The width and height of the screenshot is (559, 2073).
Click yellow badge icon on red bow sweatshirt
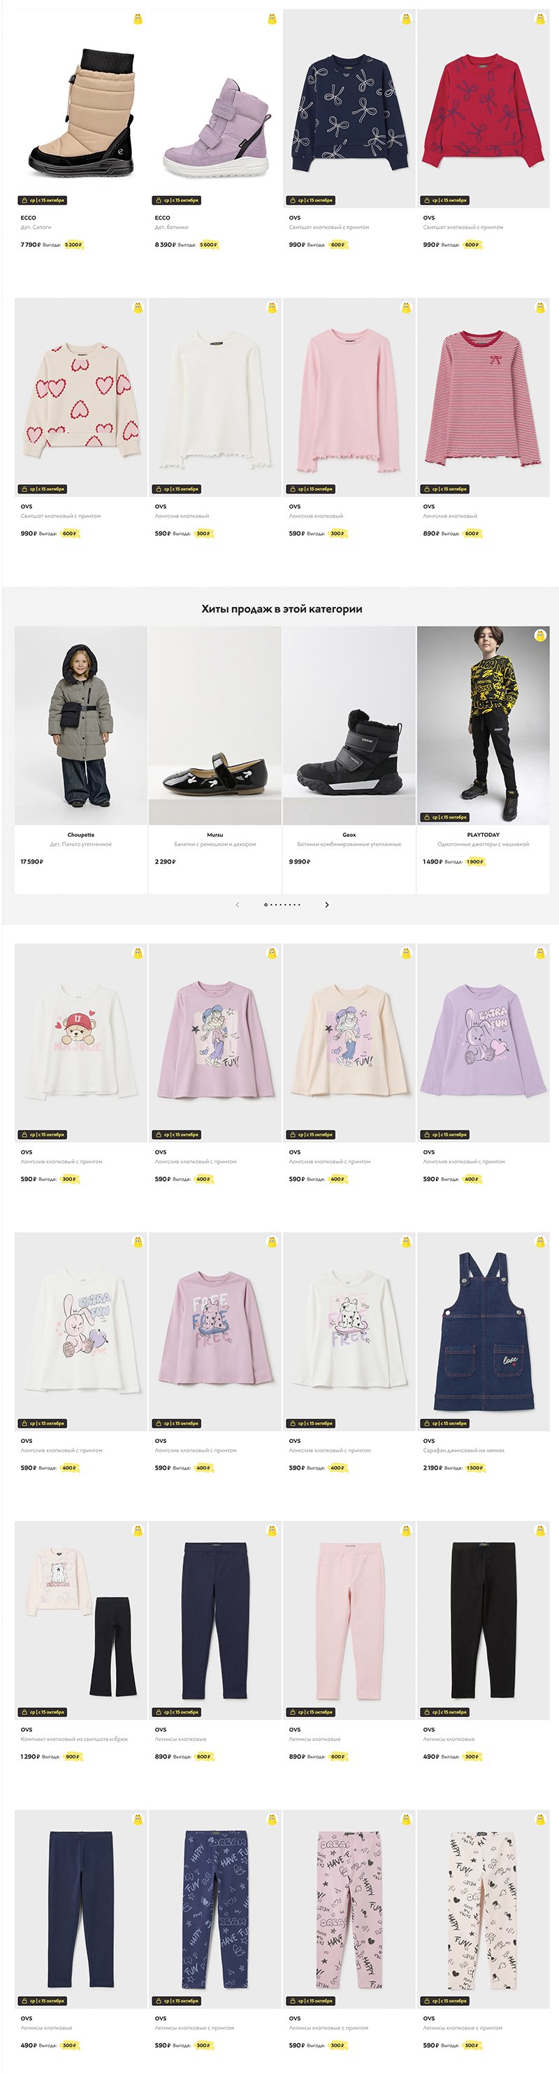pos(541,18)
